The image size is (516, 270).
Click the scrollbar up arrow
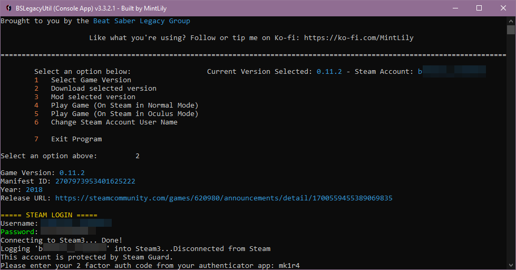511,21
